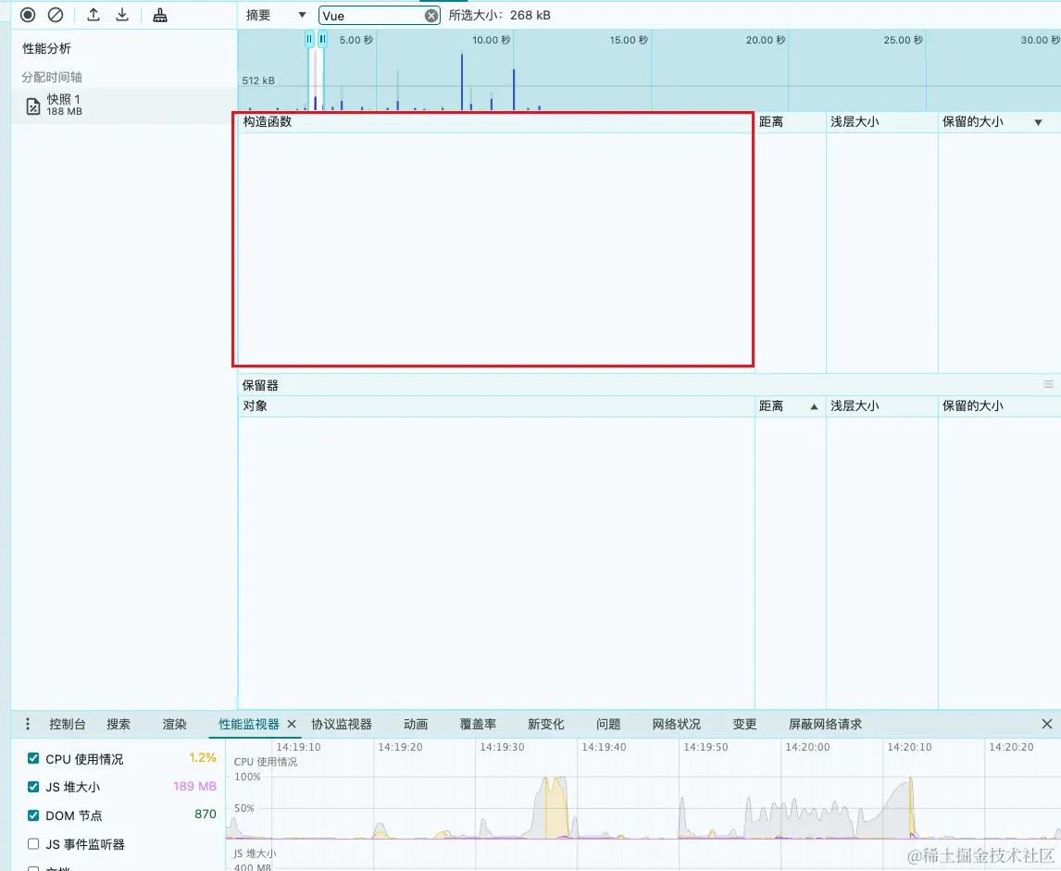Select 性能监视器 tab
Viewport: 1061px width, 871px height.
pos(249,724)
